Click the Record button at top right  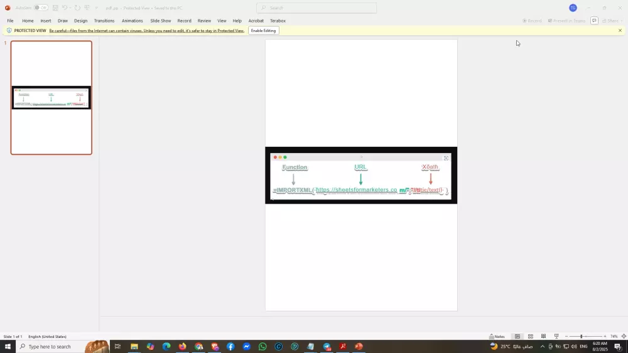point(532,21)
